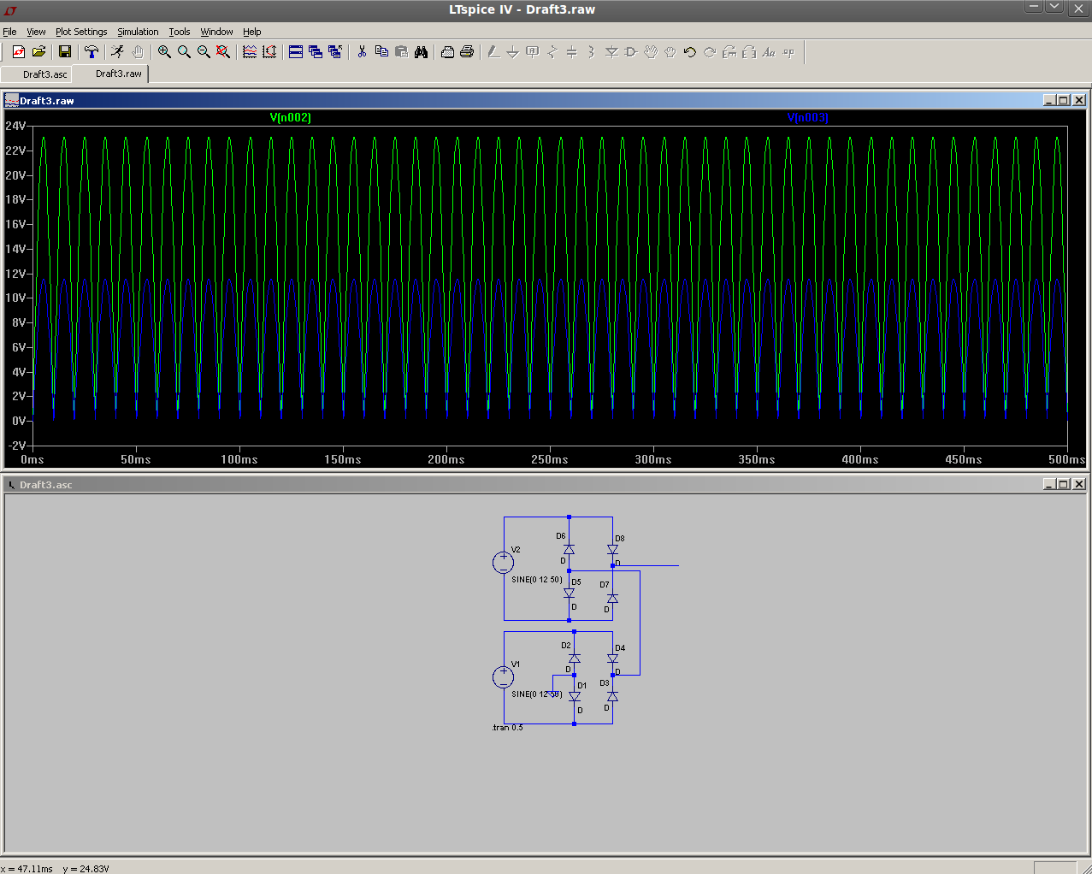Image resolution: width=1092 pixels, height=874 pixels.
Task: Click the Cut scissors icon
Action: [x=362, y=52]
